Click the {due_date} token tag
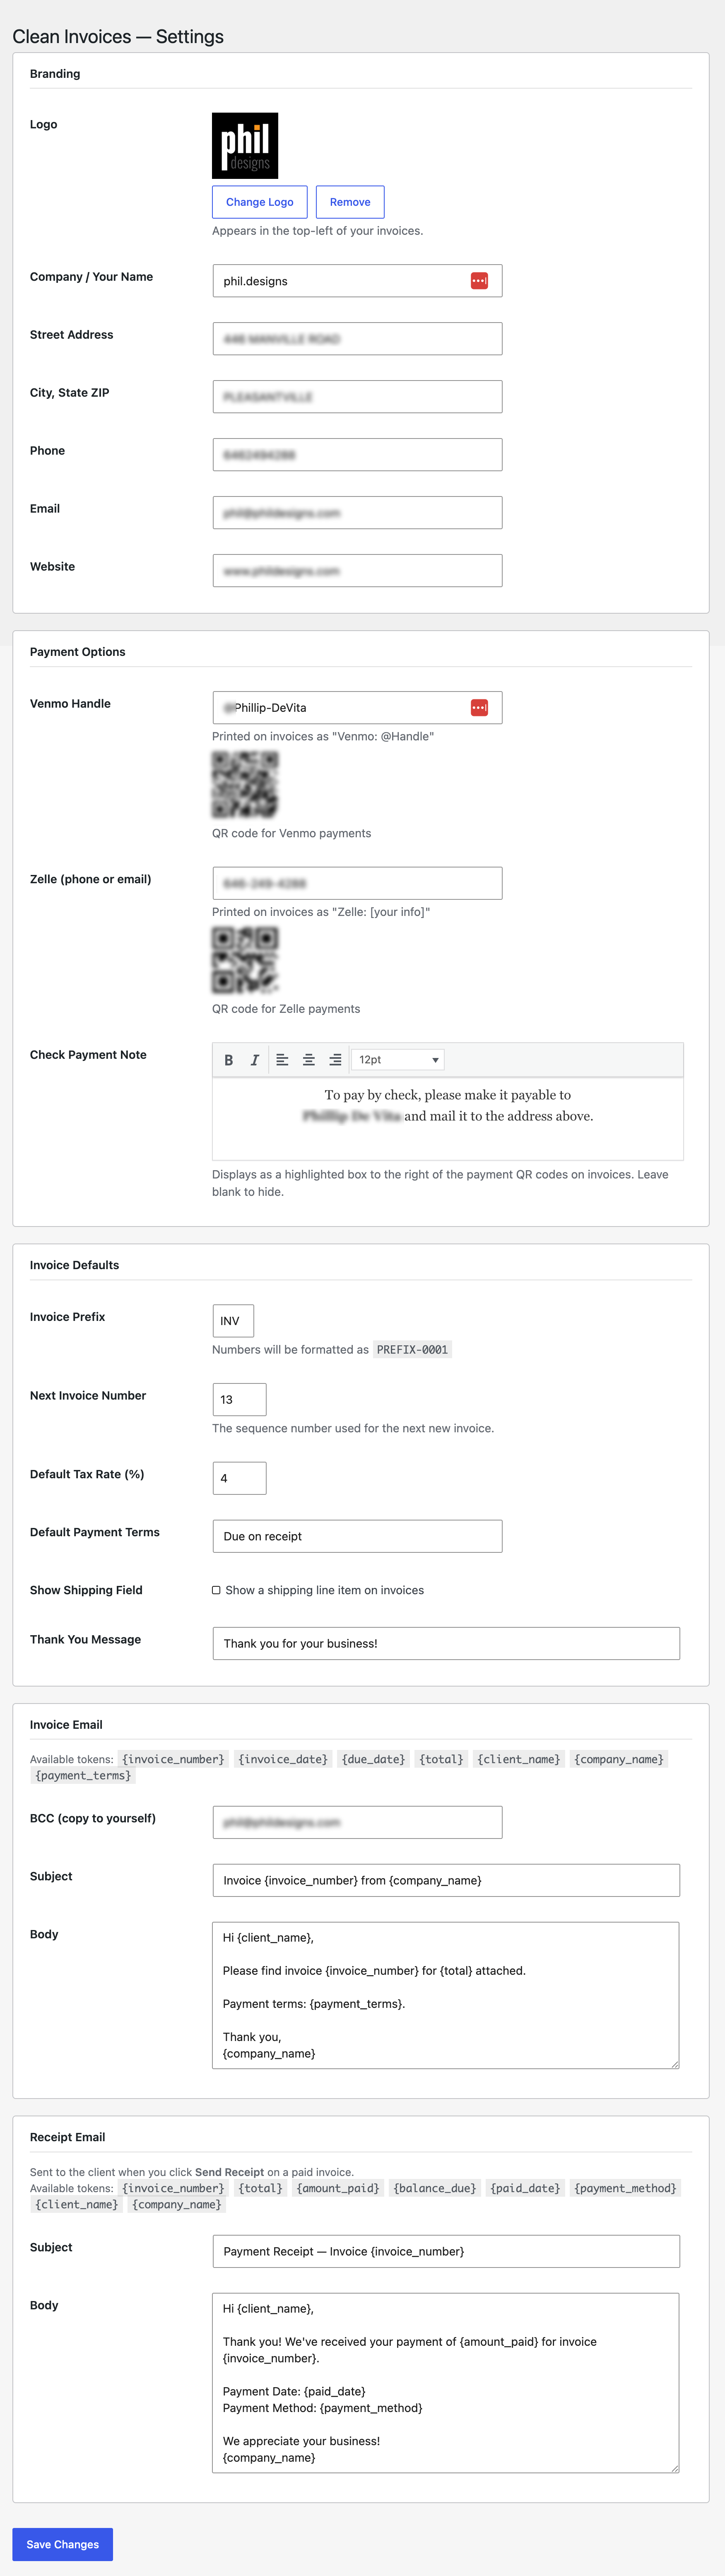Viewport: 725px width, 2576px height. [373, 1759]
